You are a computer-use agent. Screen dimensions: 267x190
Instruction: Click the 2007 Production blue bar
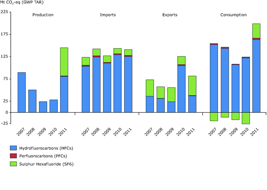tap(22, 92)
